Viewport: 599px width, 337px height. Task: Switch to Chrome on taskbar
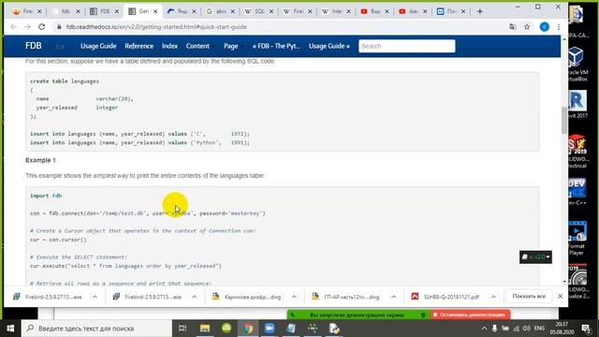click(x=248, y=329)
